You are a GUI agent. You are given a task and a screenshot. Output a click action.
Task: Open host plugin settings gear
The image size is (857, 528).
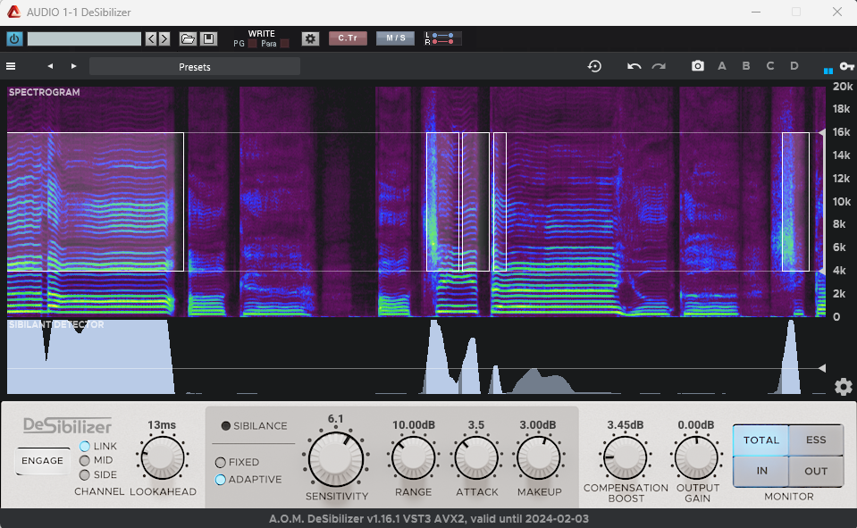click(x=310, y=38)
